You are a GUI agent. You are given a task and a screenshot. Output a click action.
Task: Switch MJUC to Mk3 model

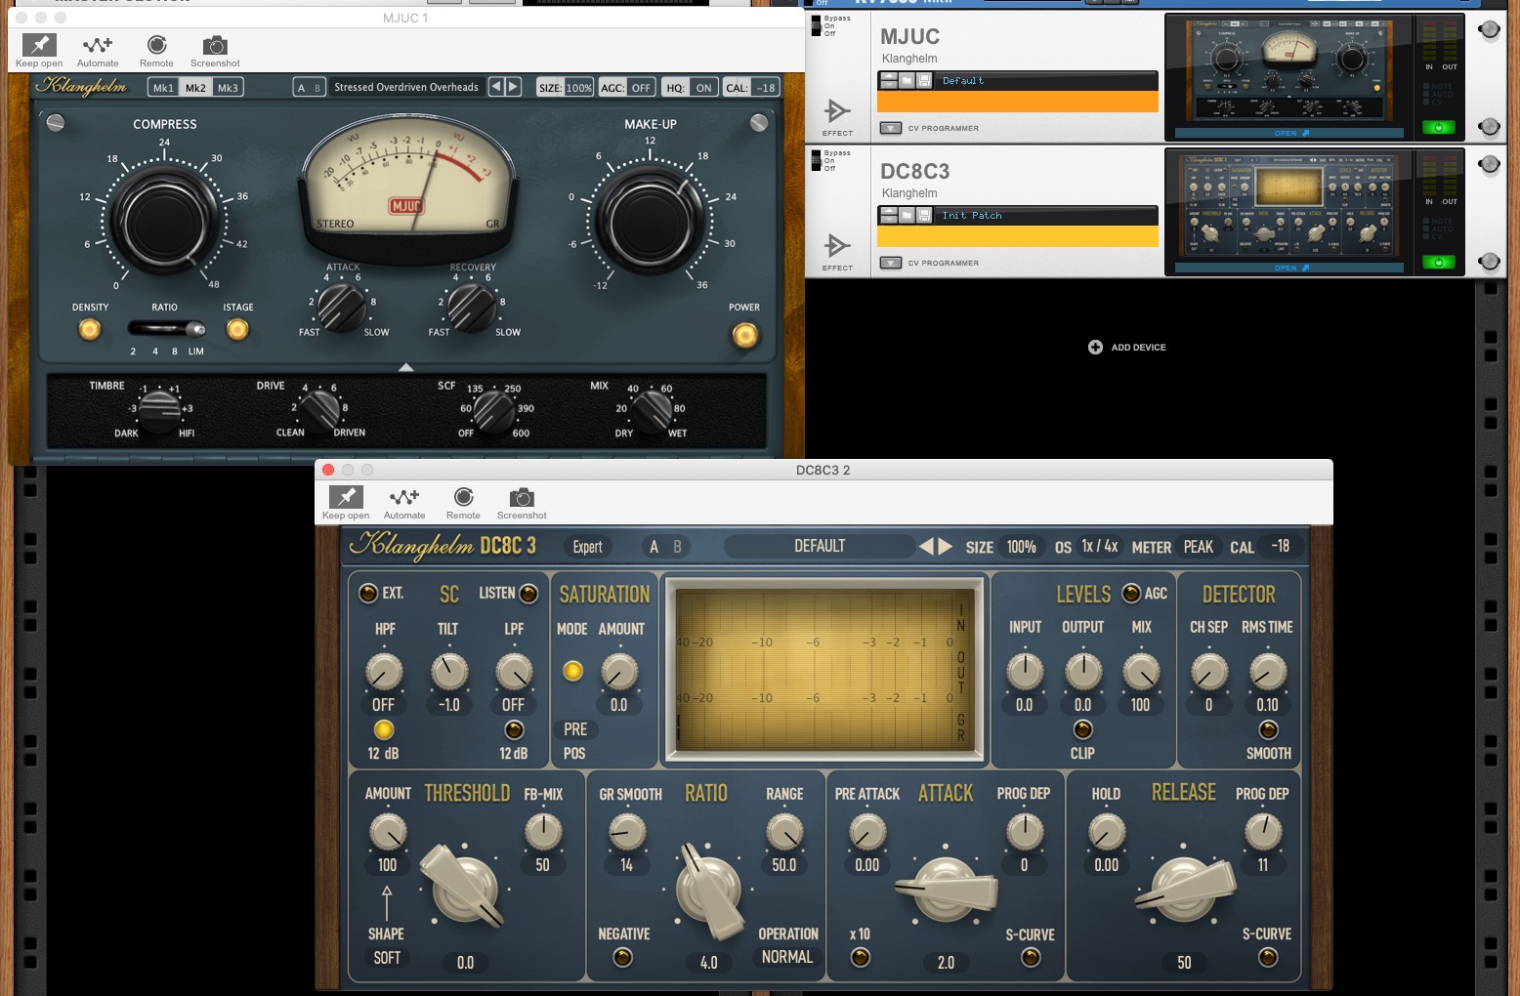pyautogui.click(x=228, y=87)
